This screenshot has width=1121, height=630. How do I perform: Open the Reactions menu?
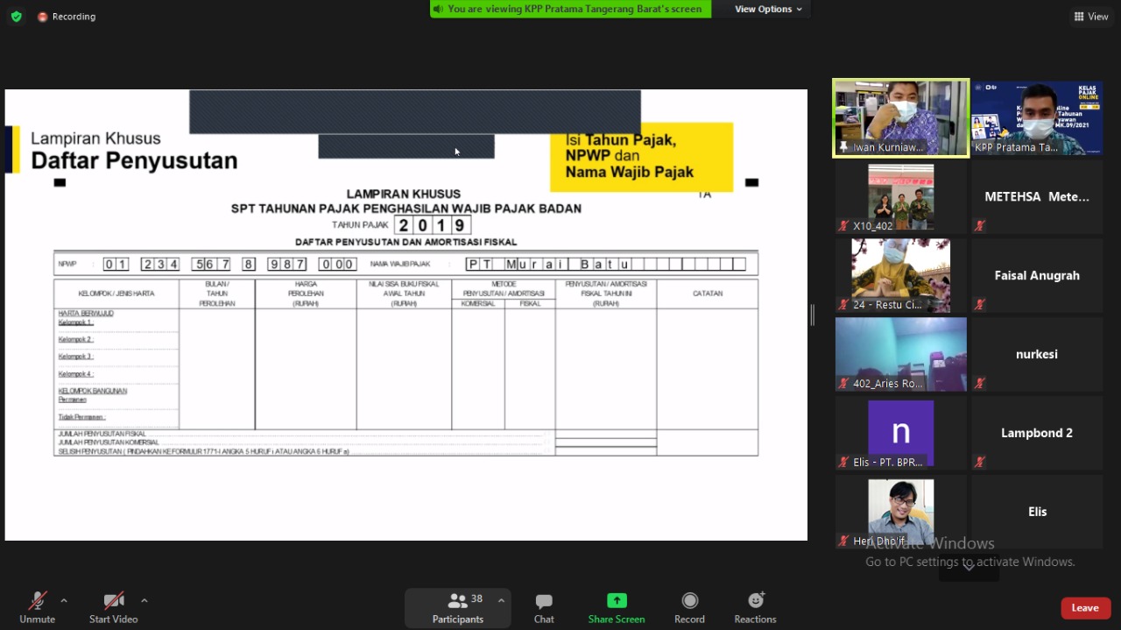(755, 601)
